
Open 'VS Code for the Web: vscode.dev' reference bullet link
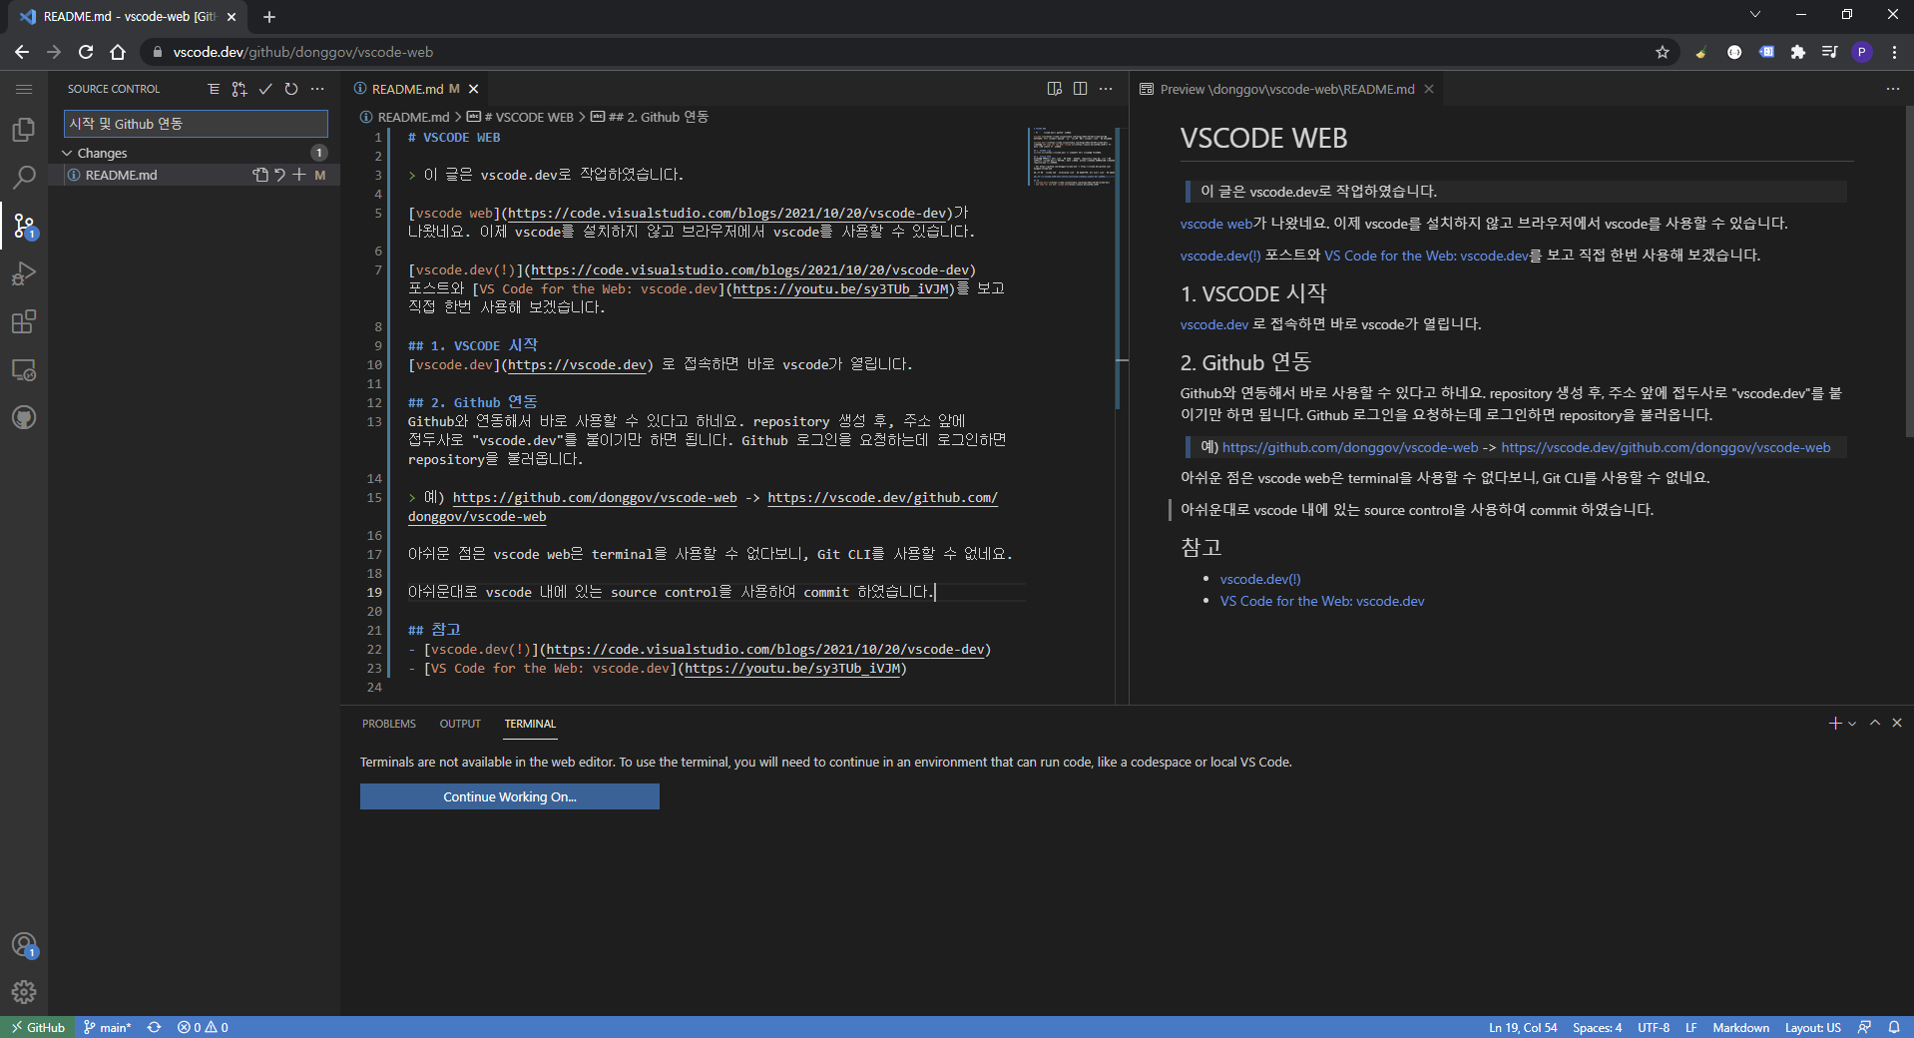tap(1322, 601)
